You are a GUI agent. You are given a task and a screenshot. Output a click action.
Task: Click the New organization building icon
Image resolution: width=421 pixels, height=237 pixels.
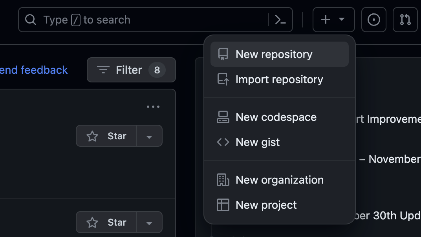pyautogui.click(x=223, y=180)
